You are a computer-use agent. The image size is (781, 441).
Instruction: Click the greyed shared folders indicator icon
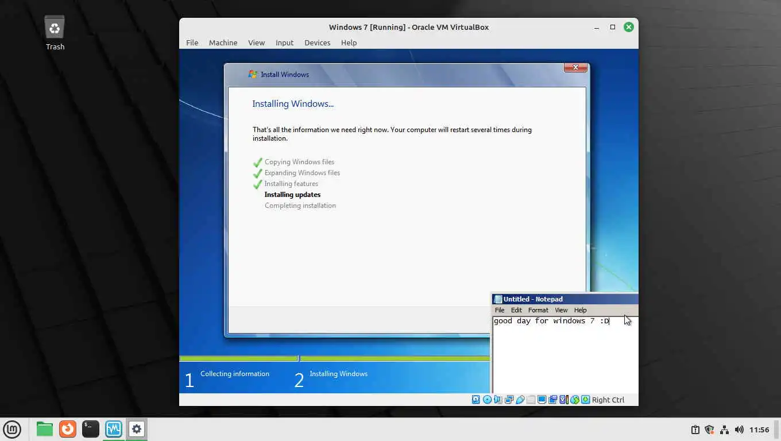pos(531,400)
